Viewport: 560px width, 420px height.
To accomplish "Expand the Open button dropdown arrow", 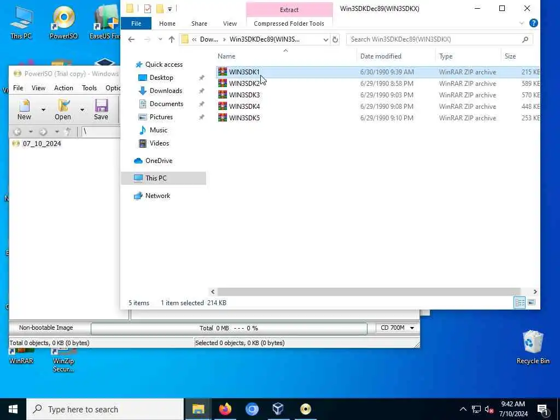I will 82,109.
